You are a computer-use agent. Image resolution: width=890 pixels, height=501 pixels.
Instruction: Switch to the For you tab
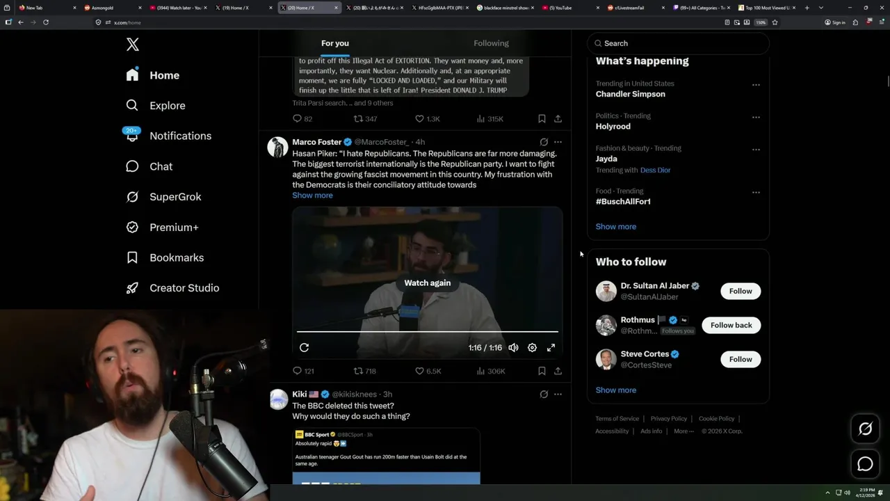pyautogui.click(x=335, y=43)
